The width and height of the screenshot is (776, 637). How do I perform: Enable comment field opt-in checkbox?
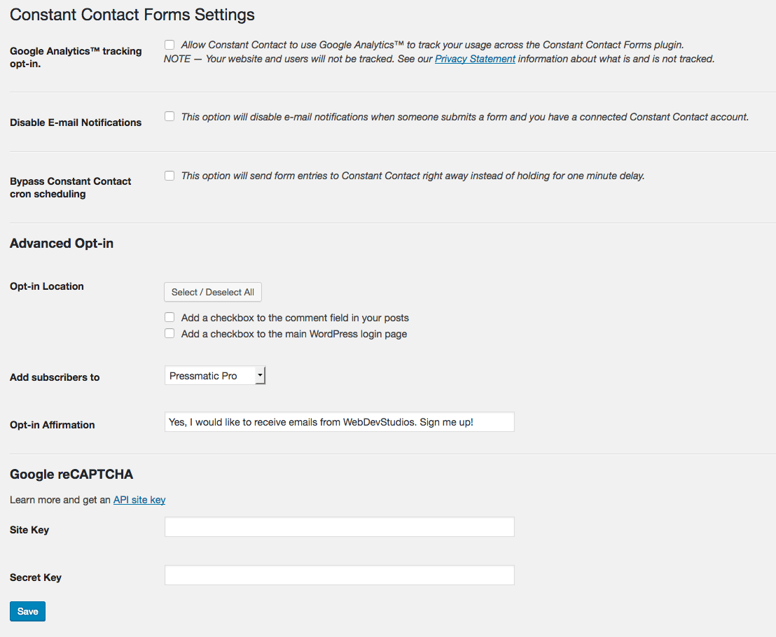point(169,317)
